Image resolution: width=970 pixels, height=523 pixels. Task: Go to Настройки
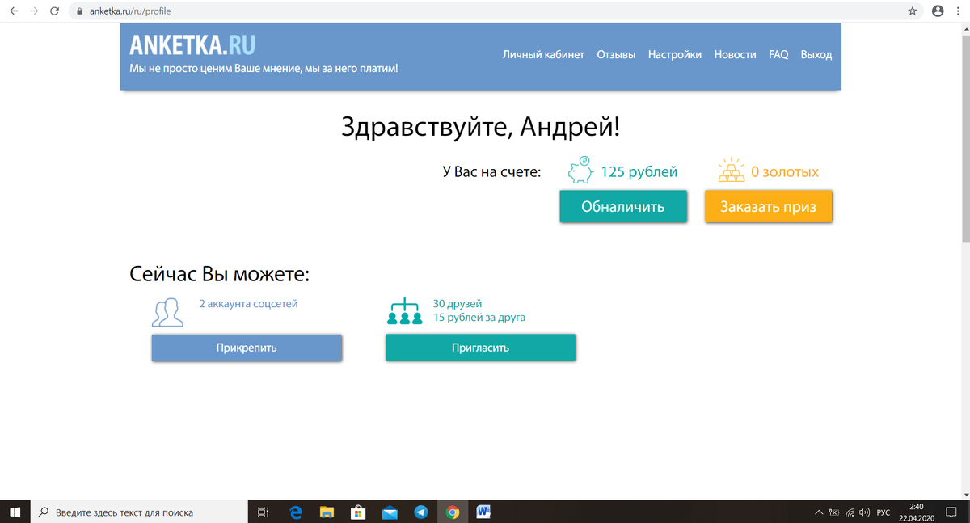coord(675,55)
